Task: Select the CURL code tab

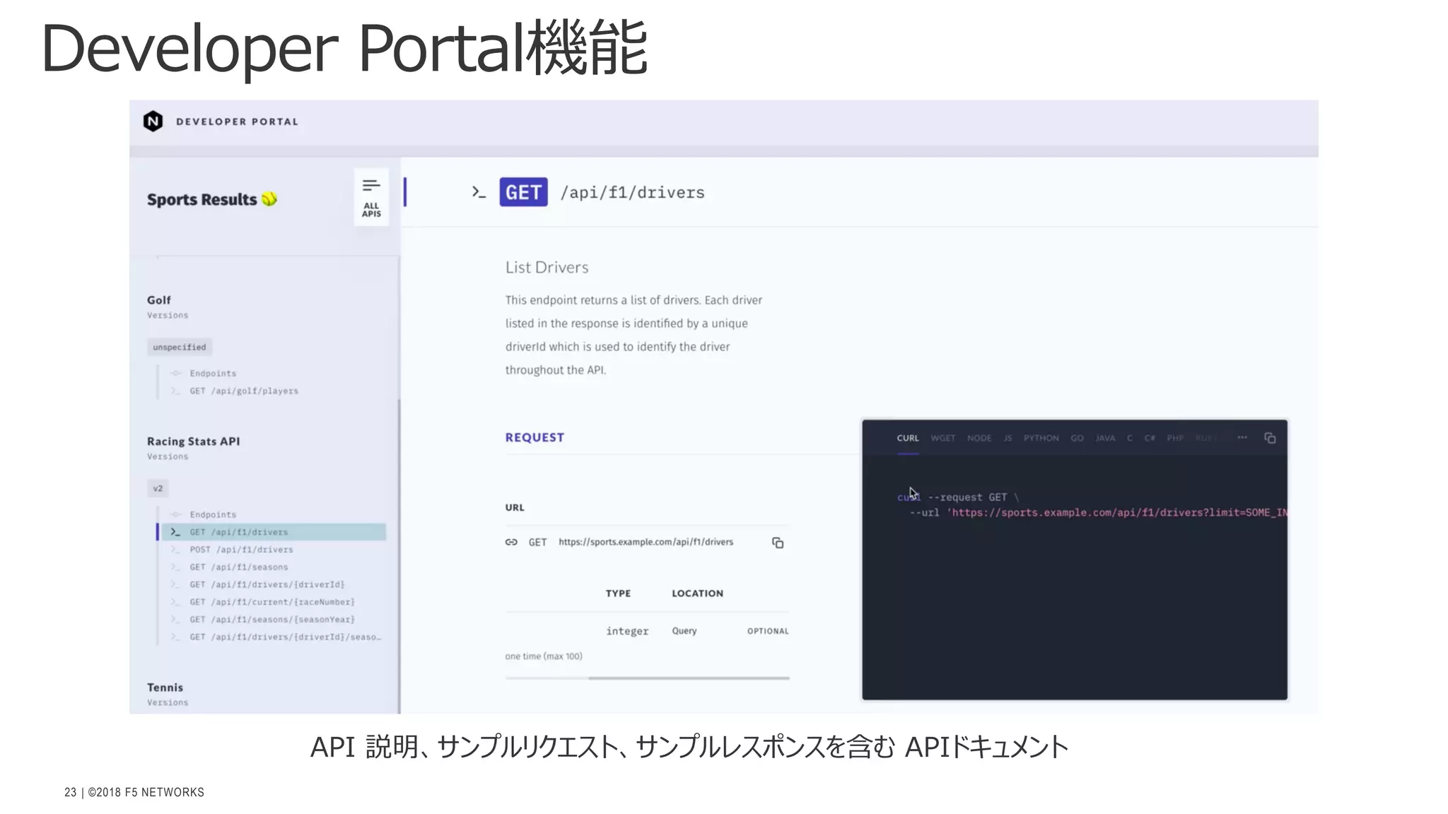Action: 908,438
